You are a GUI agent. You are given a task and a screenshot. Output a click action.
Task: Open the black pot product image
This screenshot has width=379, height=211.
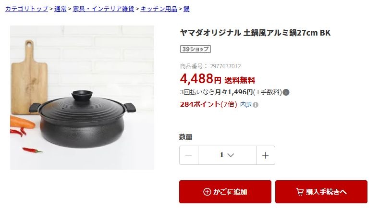[x=82, y=98]
